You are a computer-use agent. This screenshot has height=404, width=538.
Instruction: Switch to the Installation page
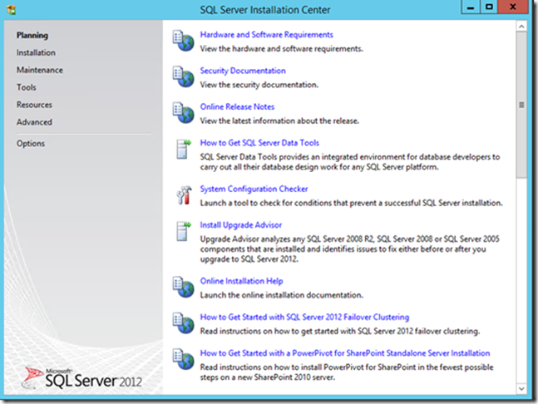(x=36, y=53)
